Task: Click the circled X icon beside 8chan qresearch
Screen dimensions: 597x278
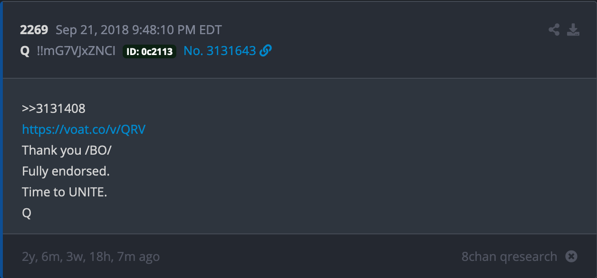Action: pos(571,257)
